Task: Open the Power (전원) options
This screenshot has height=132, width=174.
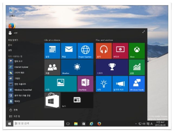Action: tap(14, 110)
